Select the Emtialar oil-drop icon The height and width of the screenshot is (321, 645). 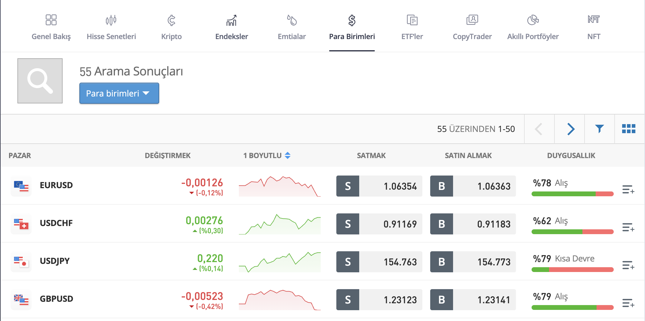coord(291,20)
